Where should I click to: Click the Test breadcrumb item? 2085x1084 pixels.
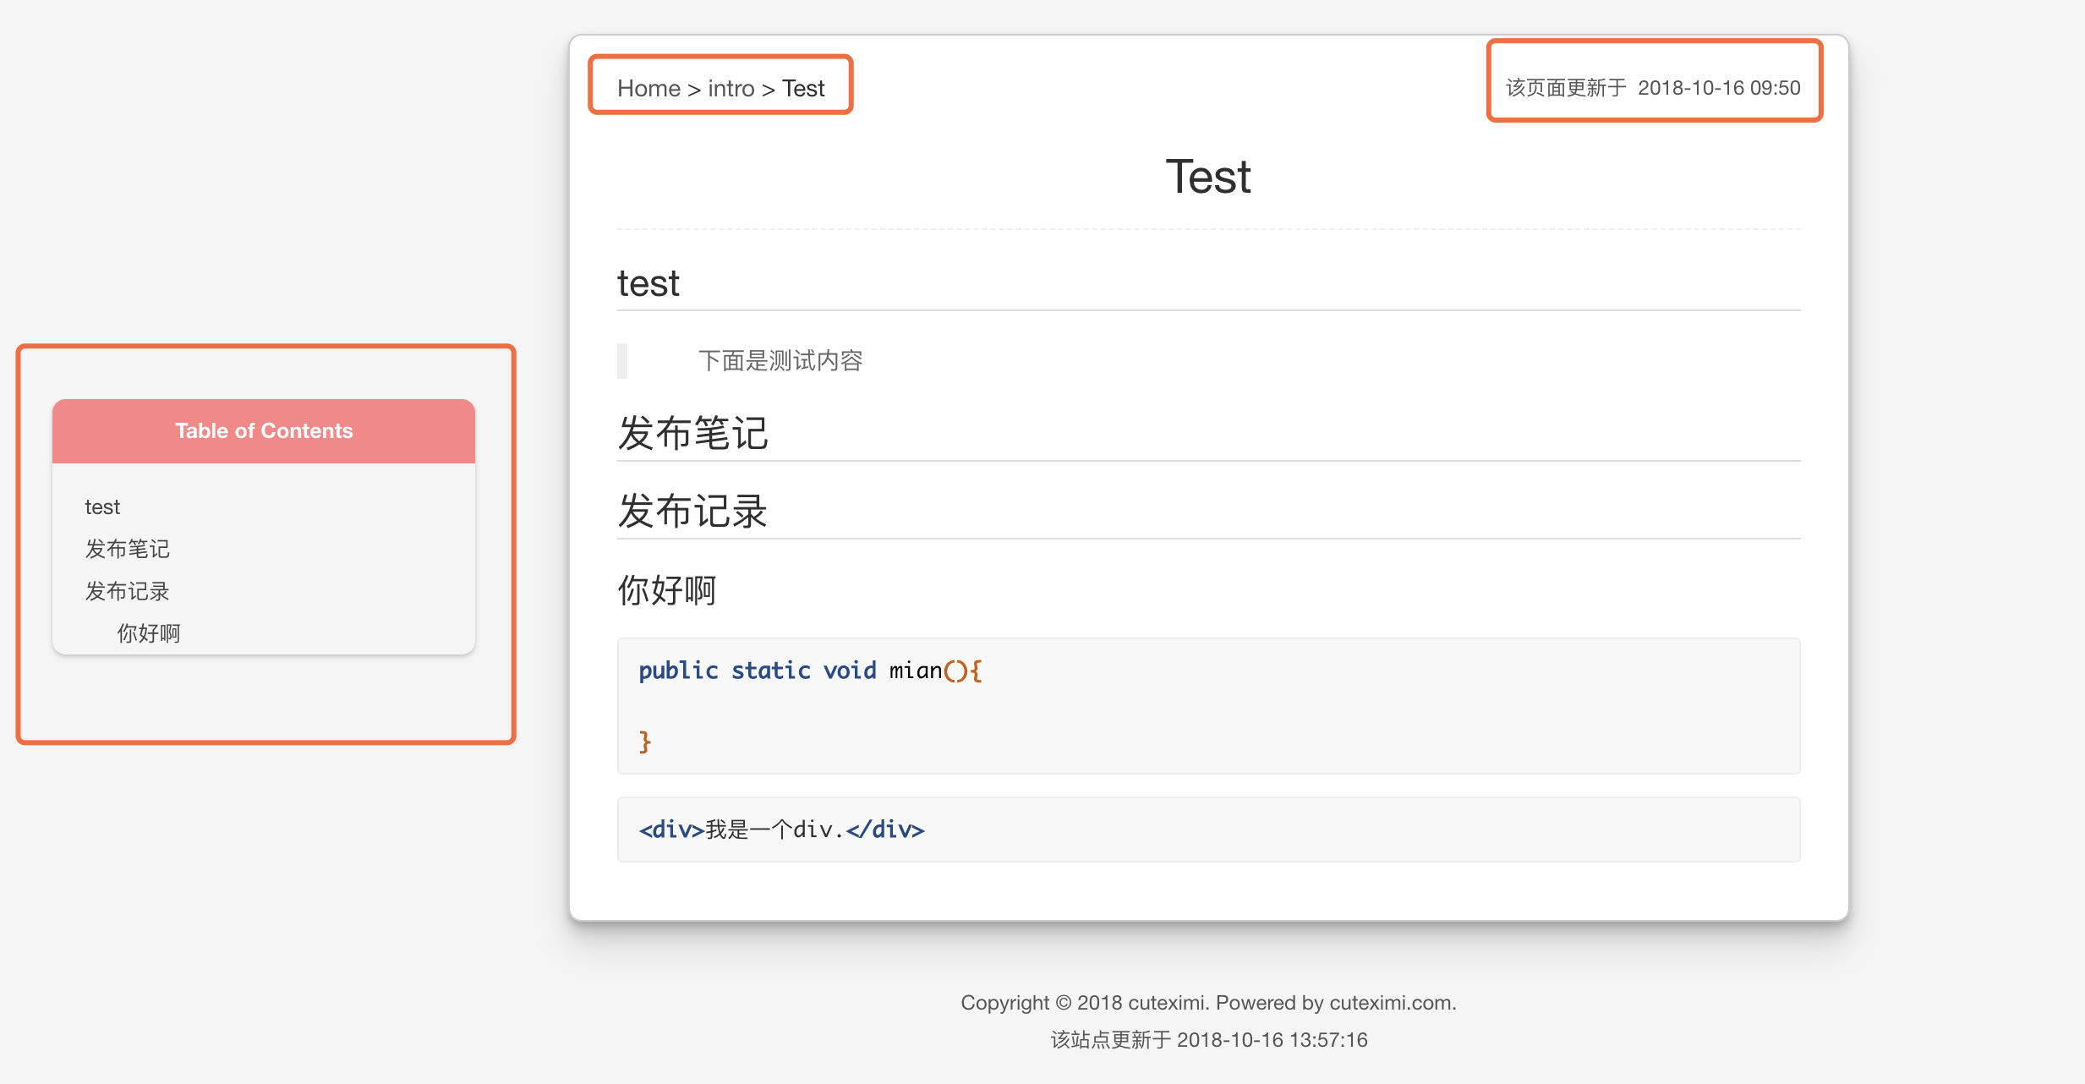[803, 88]
